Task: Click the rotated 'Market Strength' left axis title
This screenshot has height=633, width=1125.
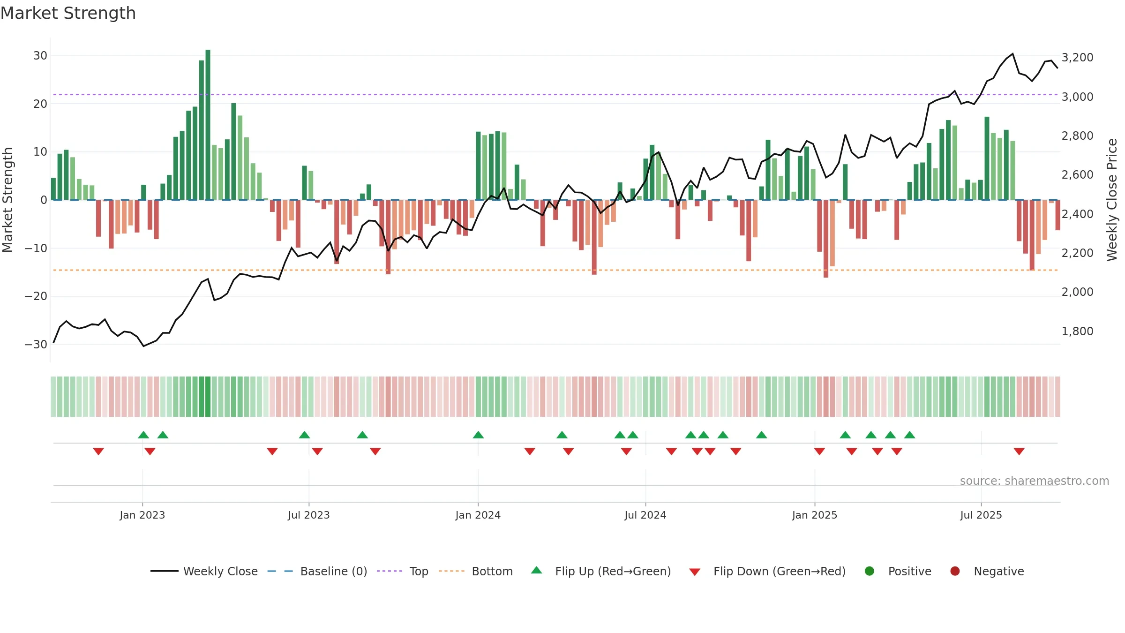Action: pos(8,200)
